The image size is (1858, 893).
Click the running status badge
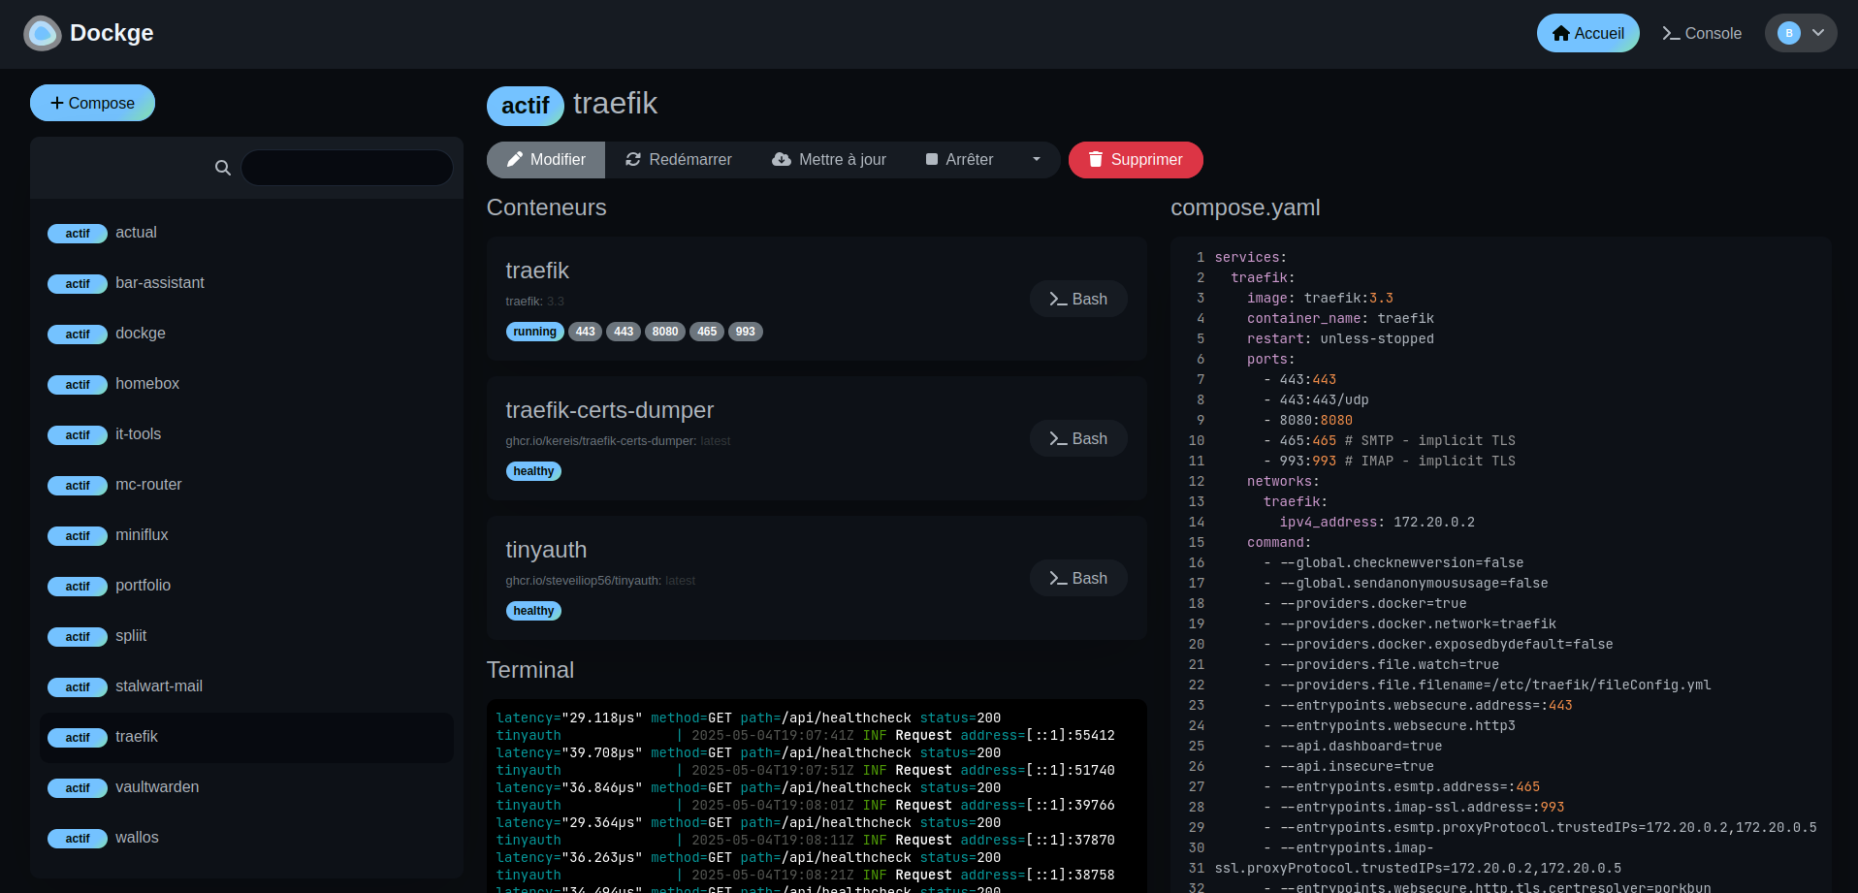pos(534,332)
